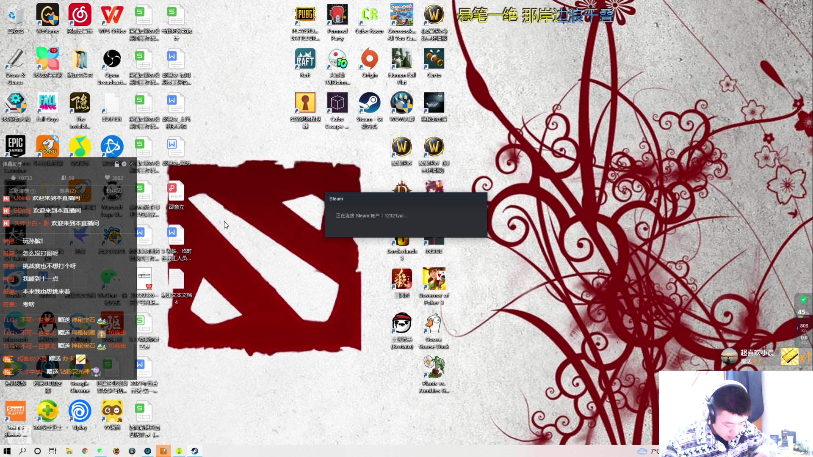Screen dimensions: 813x457
Task: Open the YY语音 desktop icon
Action: (x=112, y=415)
